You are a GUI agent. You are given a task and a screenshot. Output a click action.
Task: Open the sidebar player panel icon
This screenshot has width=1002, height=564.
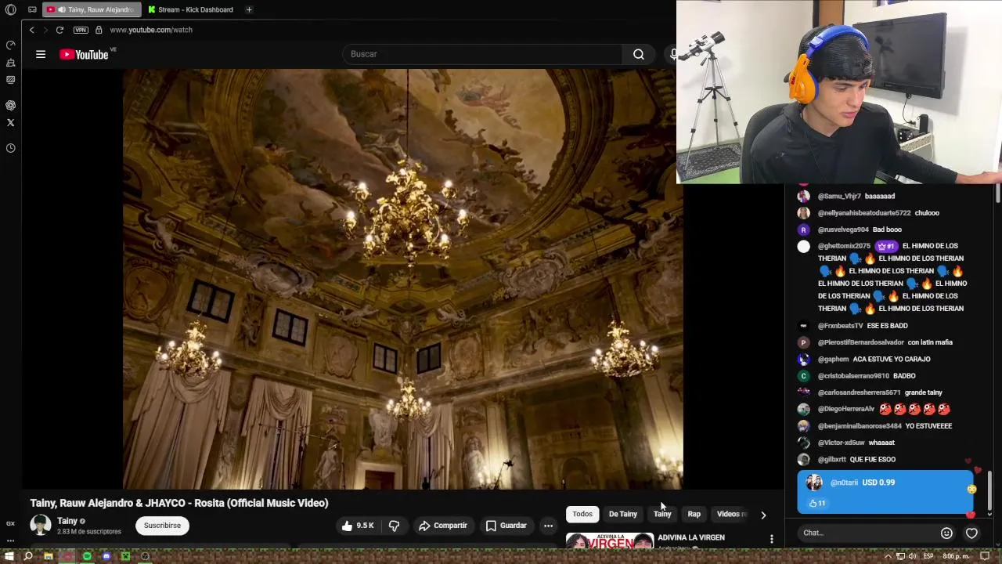pyautogui.click(x=10, y=80)
